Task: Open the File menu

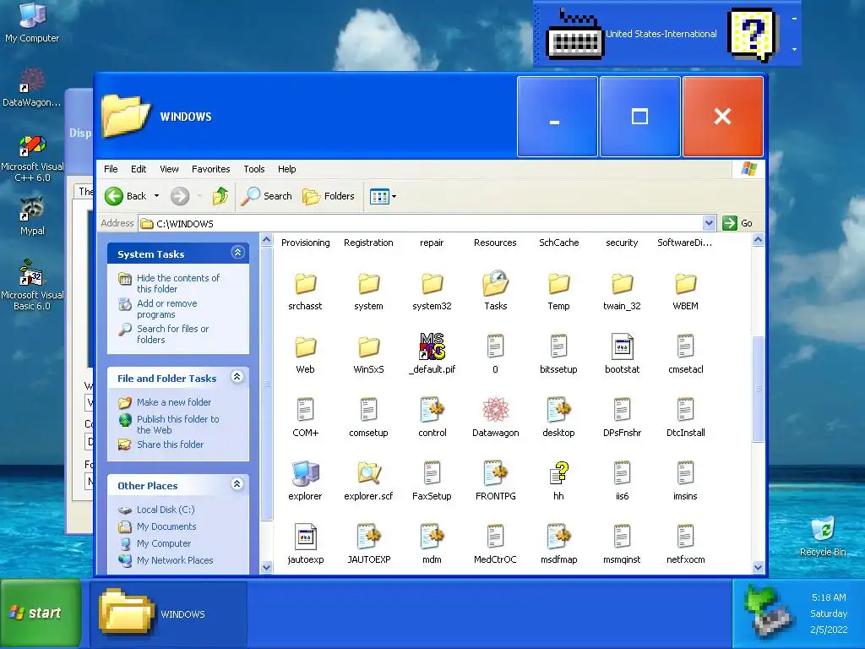Action: 111,169
